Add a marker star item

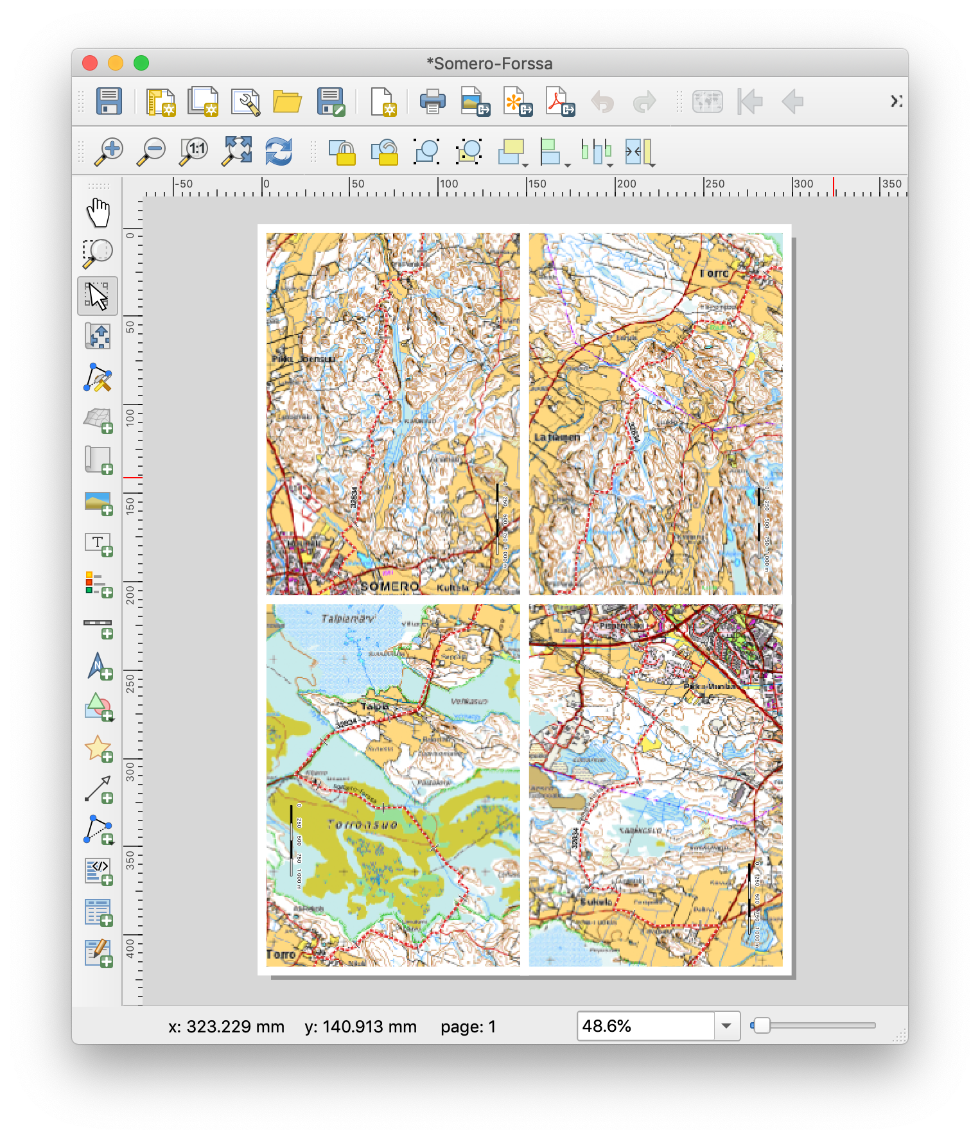[x=98, y=749]
